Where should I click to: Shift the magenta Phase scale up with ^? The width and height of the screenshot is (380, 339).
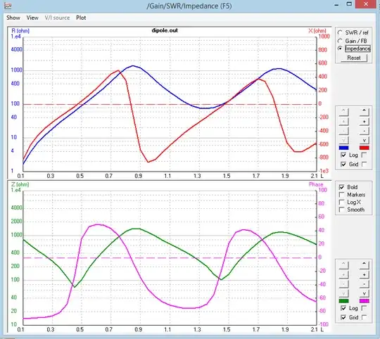(x=364, y=265)
